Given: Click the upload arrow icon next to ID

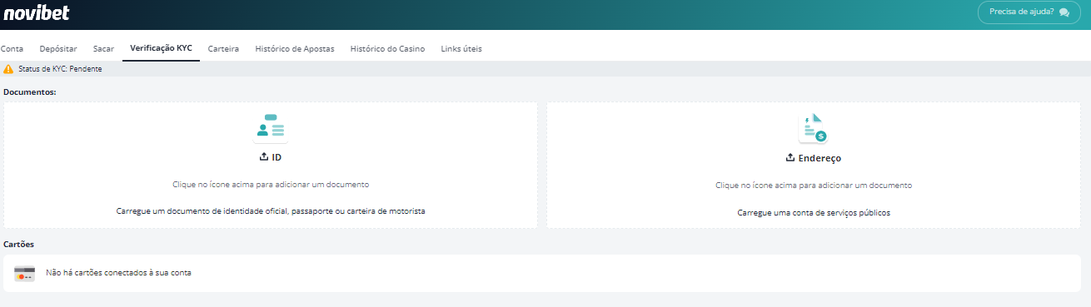Looking at the screenshot, I should click(x=264, y=156).
